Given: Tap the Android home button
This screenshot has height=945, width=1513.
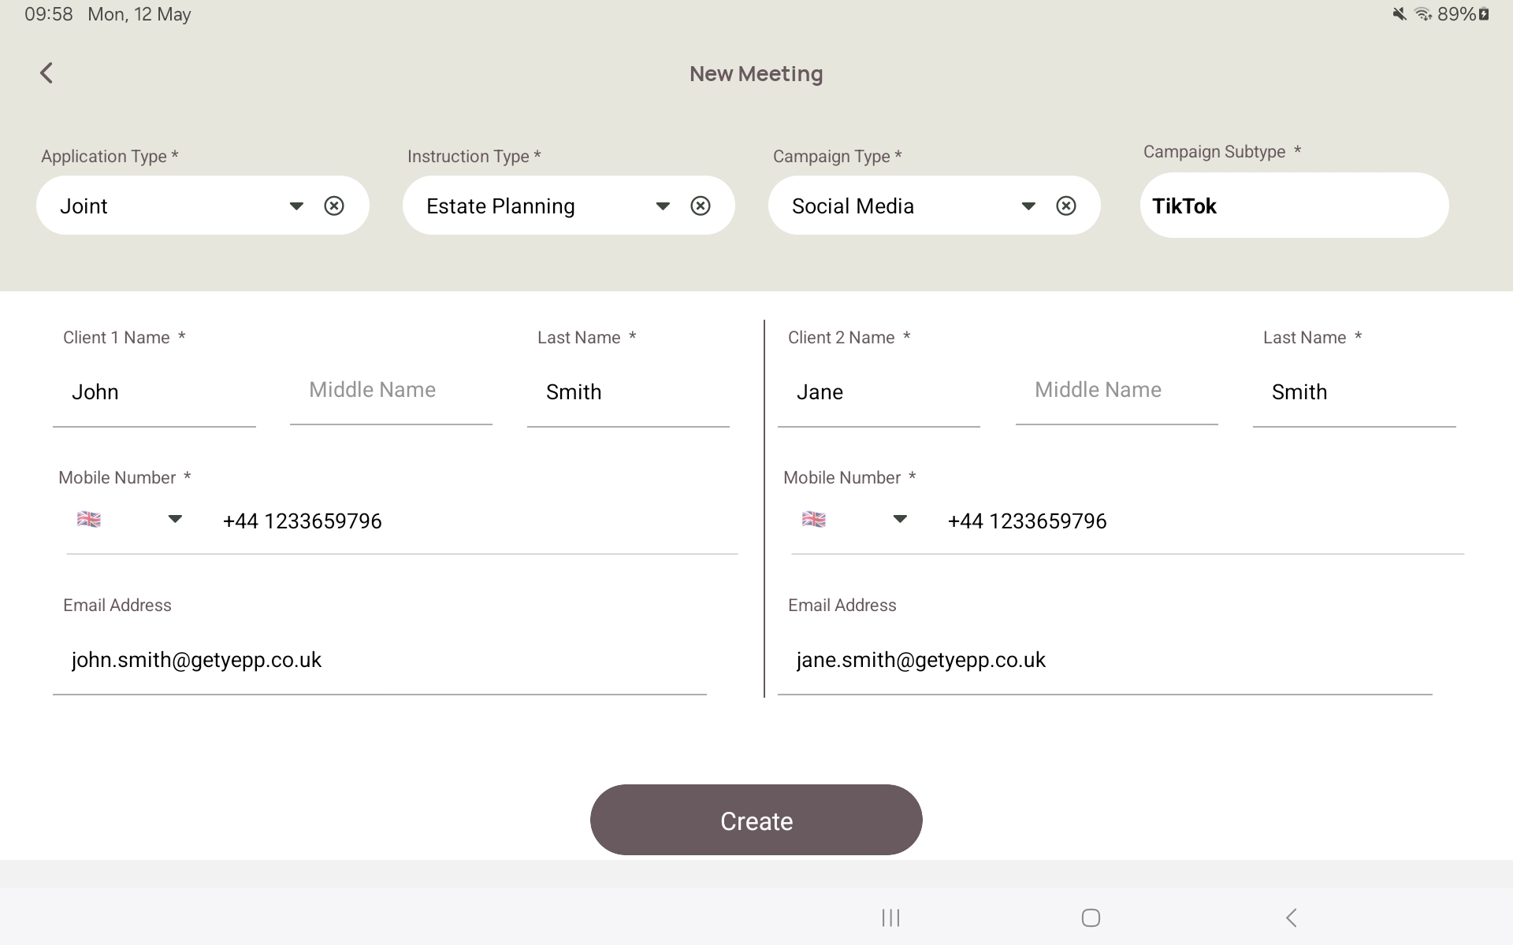Looking at the screenshot, I should (x=1091, y=917).
